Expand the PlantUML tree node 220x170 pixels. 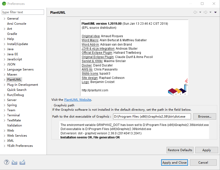pos(4,80)
